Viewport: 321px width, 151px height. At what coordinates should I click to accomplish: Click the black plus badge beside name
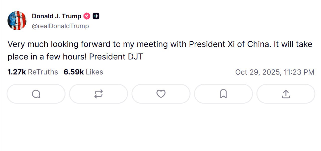point(96,16)
